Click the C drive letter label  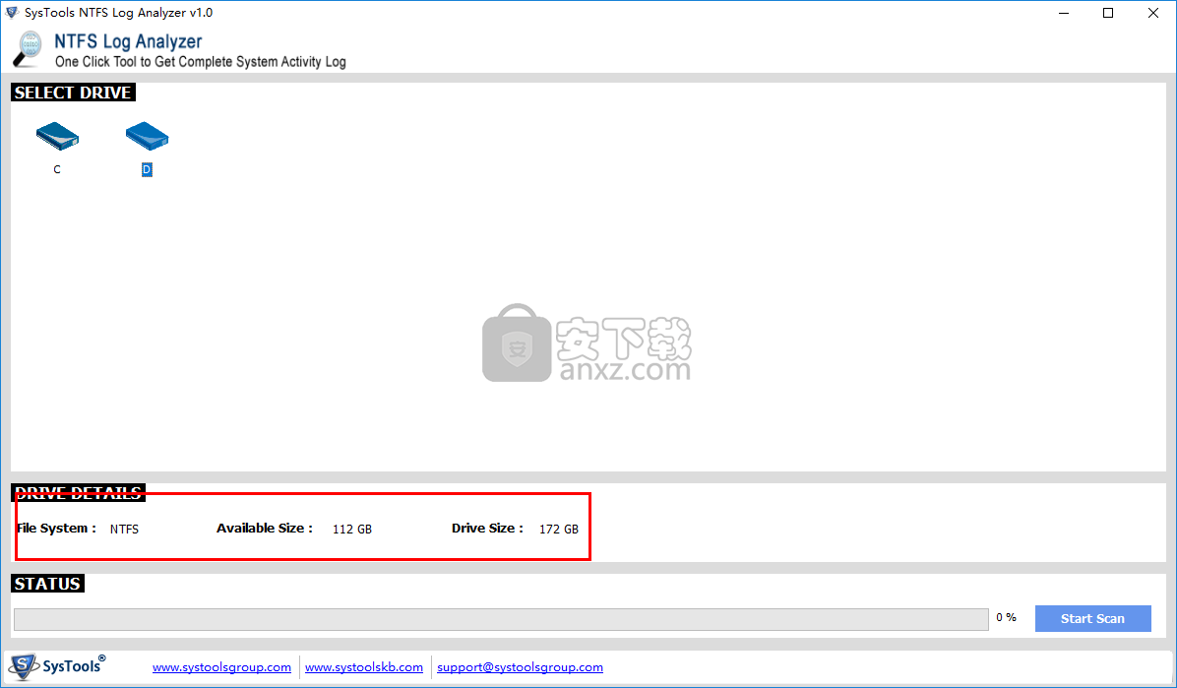click(x=57, y=169)
